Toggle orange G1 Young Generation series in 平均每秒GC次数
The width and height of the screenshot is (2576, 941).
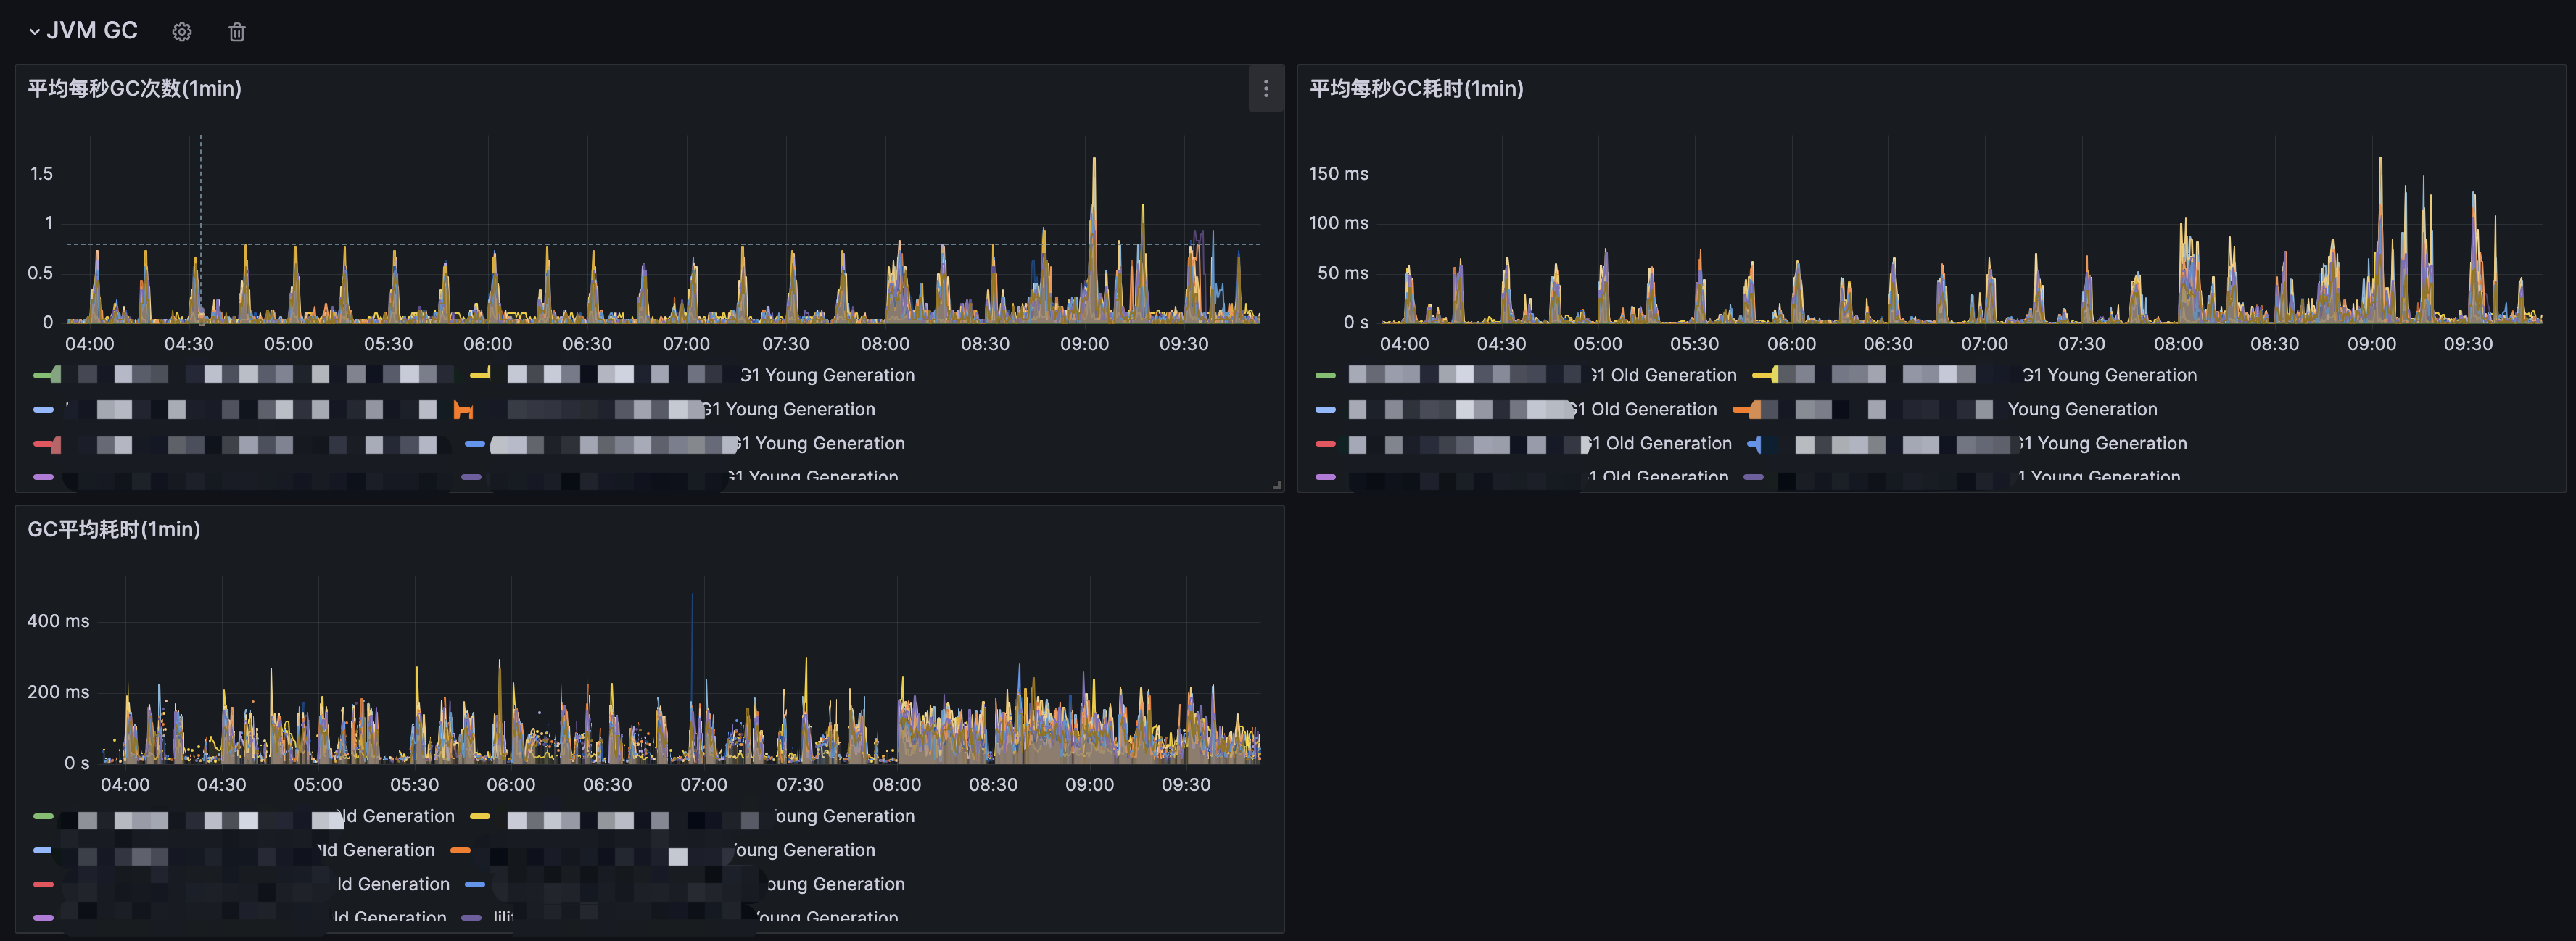coord(790,409)
